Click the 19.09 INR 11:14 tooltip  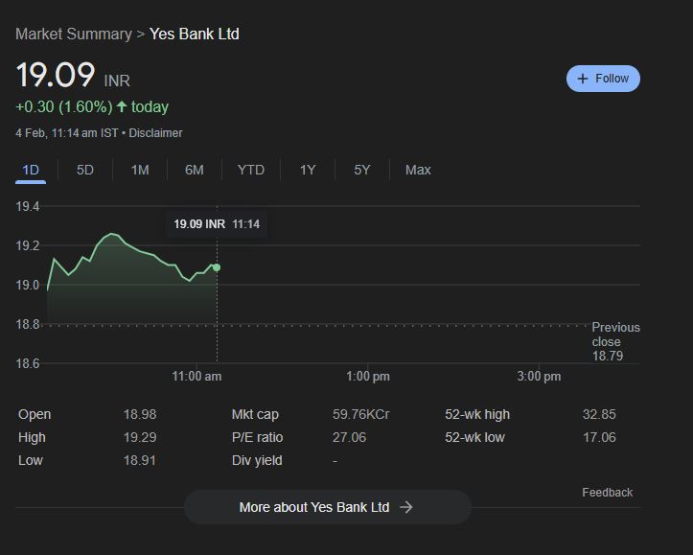pyautogui.click(x=217, y=224)
